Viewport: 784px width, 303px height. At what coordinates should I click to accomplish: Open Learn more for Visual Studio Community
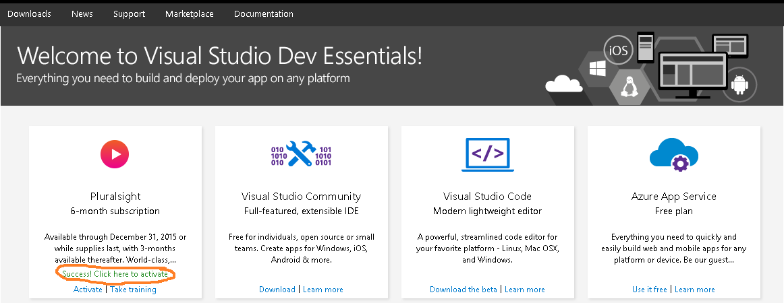point(323,290)
